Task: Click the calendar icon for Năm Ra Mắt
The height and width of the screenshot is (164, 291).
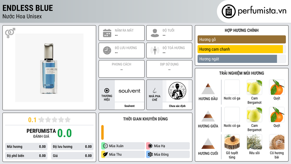Action: coord(107,33)
